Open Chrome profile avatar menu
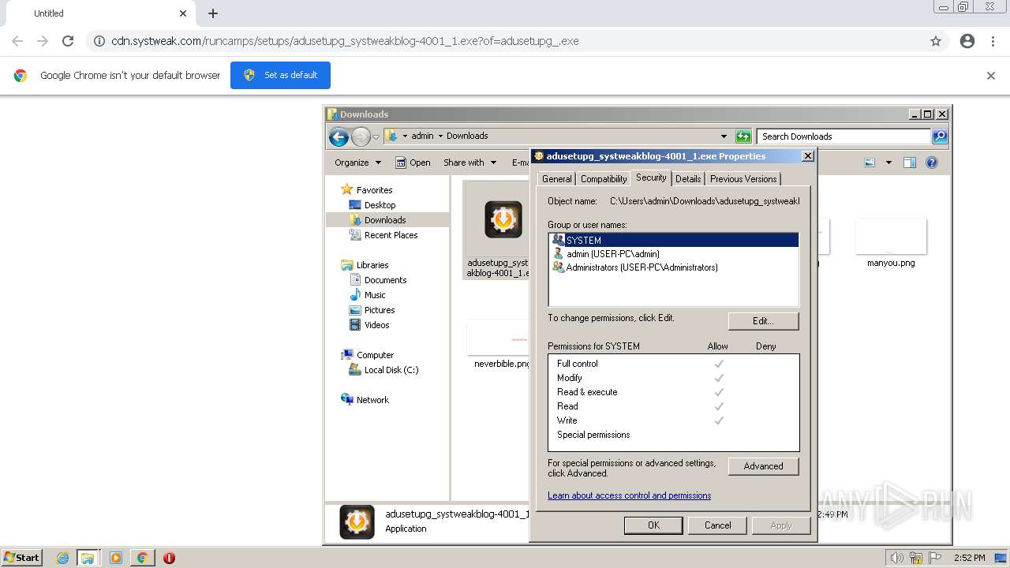This screenshot has height=568, width=1010. [967, 41]
